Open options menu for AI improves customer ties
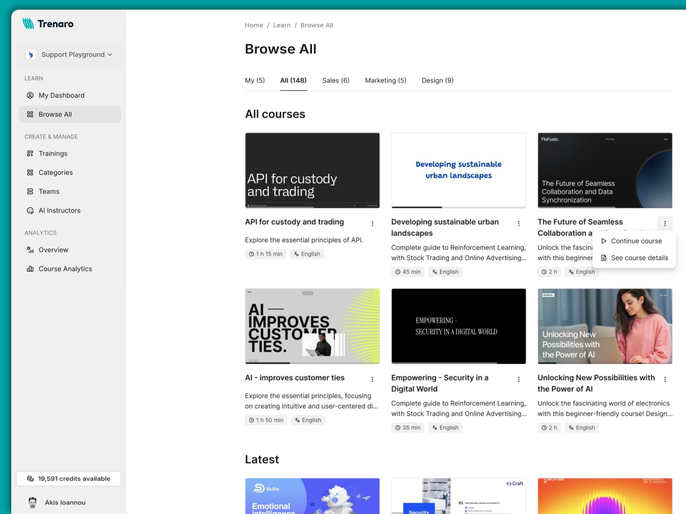Viewport: 686px width, 514px height. pyautogui.click(x=372, y=379)
